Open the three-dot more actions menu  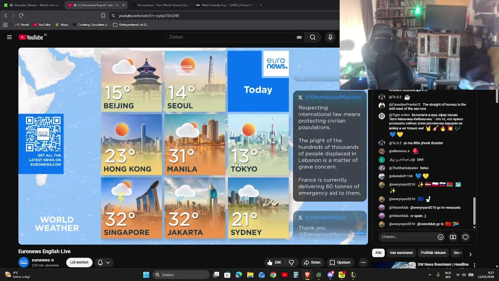pyautogui.click(x=363, y=263)
